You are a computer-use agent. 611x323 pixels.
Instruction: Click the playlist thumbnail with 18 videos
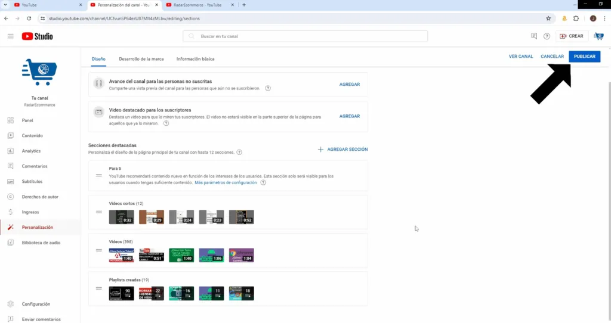(x=242, y=293)
